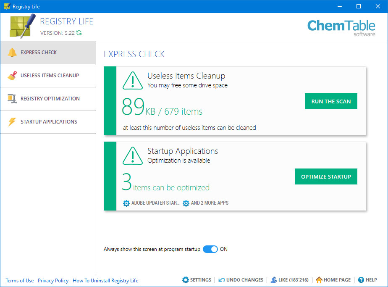Open How To Uninstall Registry Life link
The image size is (388, 287).
pos(105,281)
